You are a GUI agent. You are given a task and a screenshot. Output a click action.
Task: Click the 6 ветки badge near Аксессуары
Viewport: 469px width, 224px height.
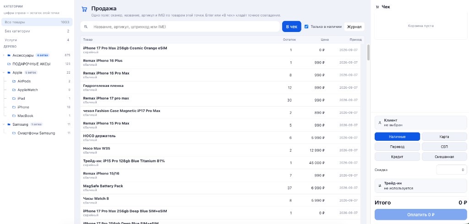click(x=43, y=55)
